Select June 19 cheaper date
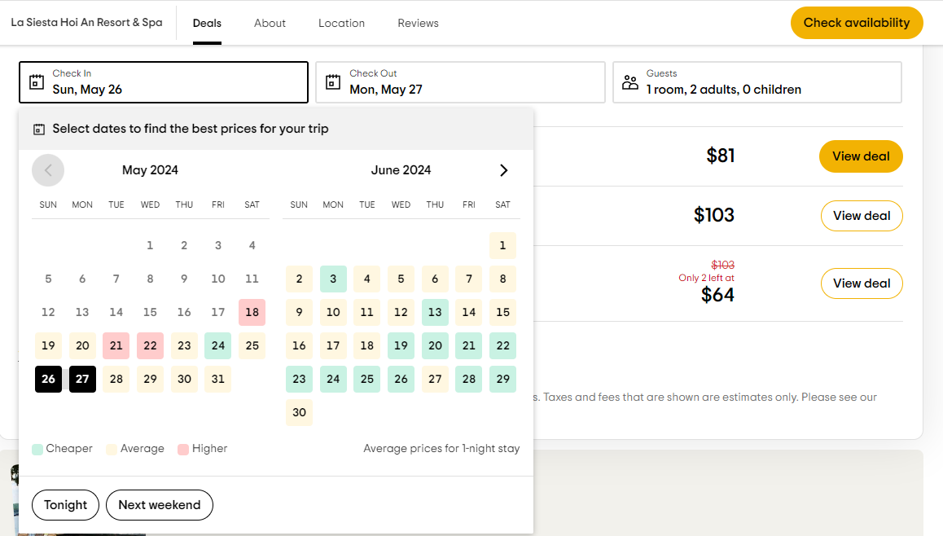943x536 pixels. [x=401, y=346]
